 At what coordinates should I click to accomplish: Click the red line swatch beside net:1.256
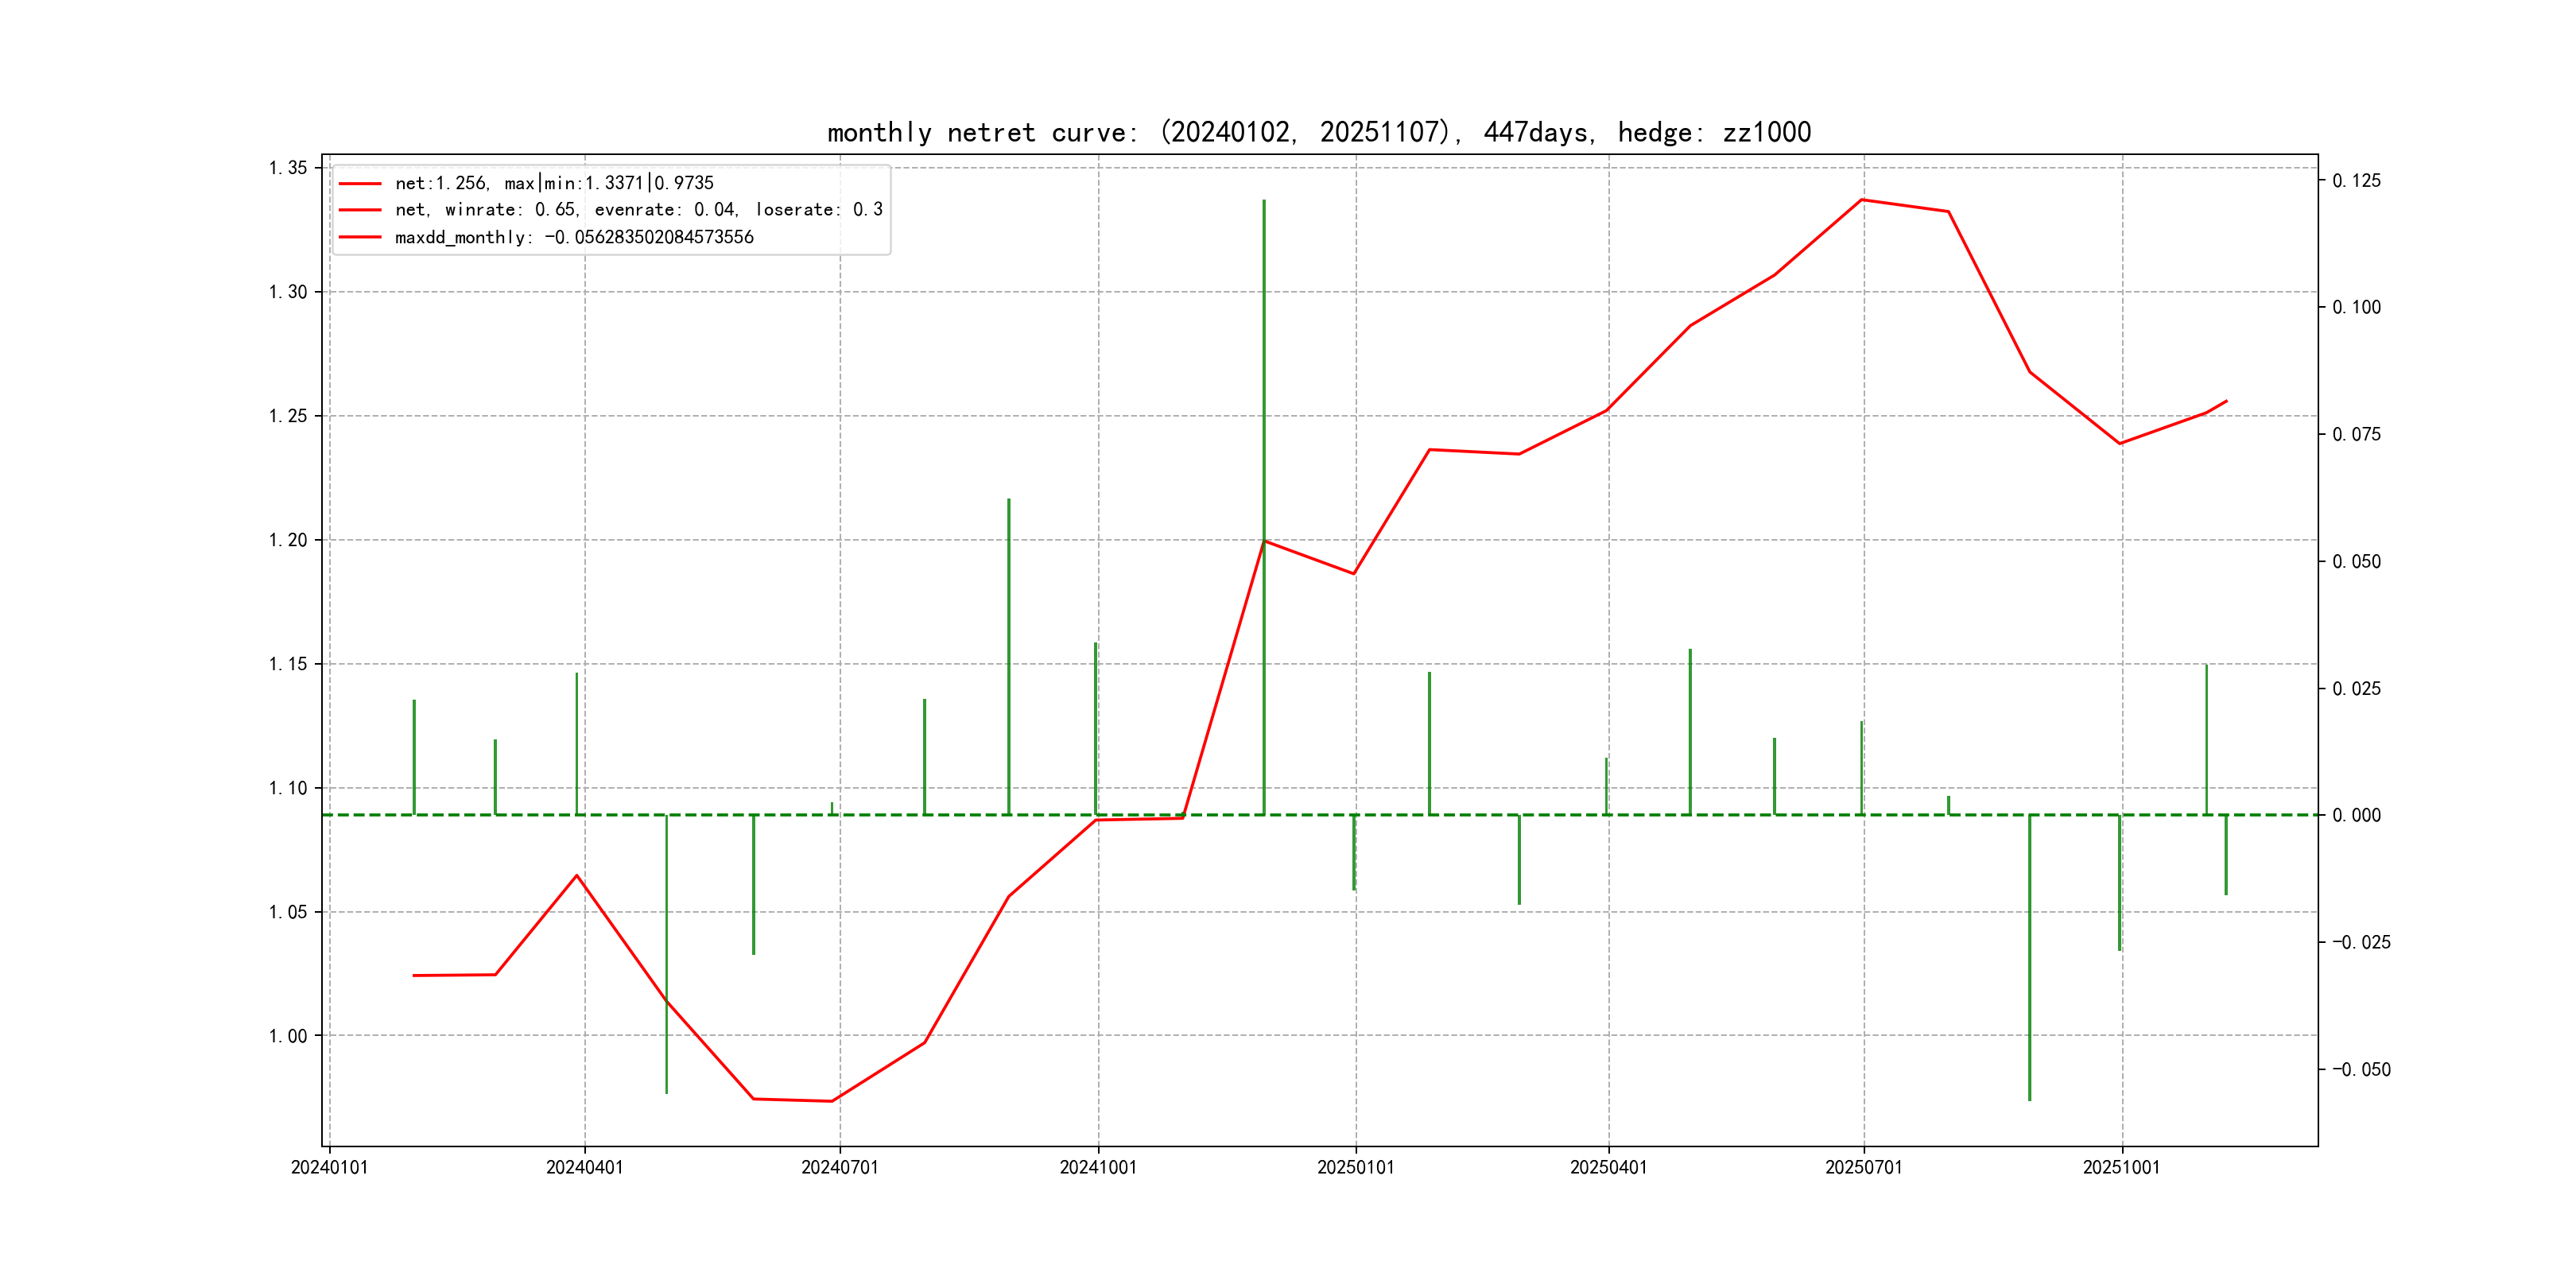(360, 184)
